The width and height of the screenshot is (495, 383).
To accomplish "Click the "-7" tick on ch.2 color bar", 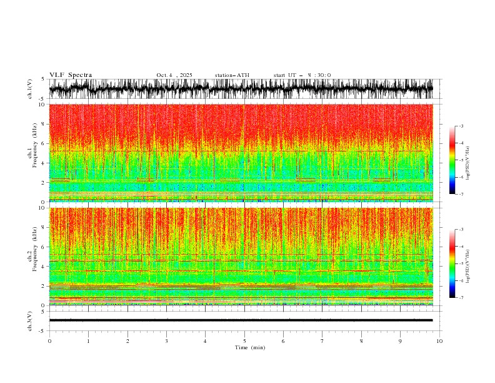I will [461, 297].
